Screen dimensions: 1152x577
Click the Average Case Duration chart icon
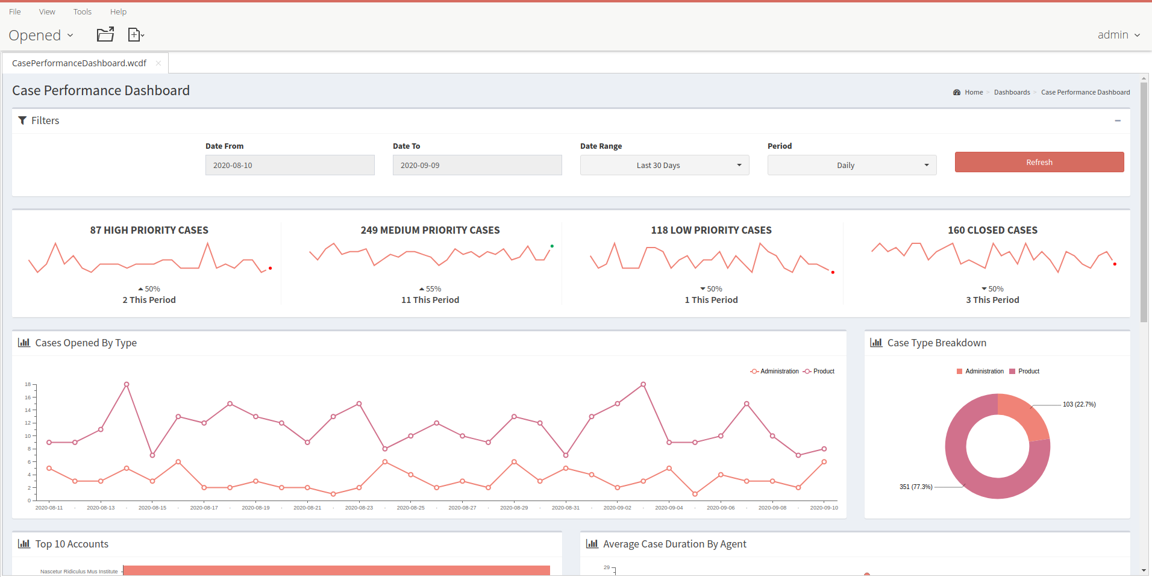pyautogui.click(x=592, y=544)
